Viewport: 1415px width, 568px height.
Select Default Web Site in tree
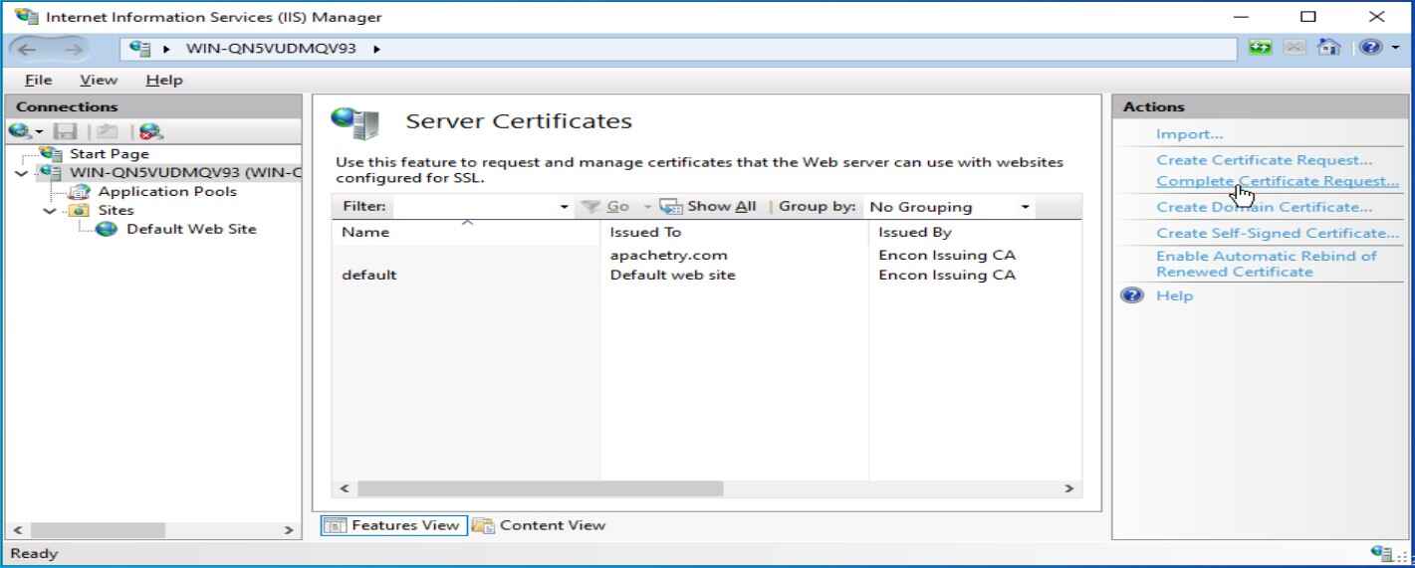tap(190, 229)
